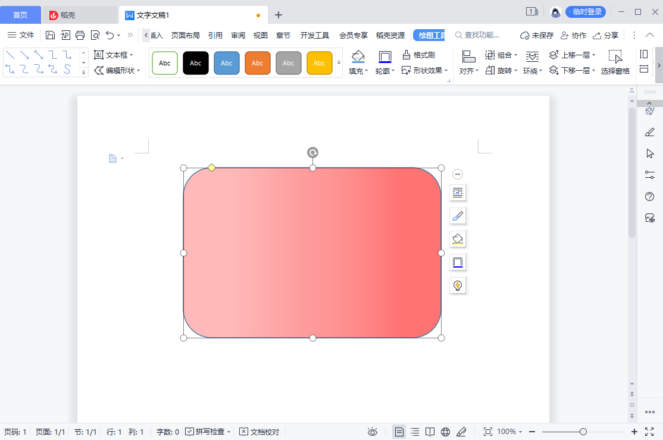Click 未保存 cloud status button
The width and height of the screenshot is (663, 440).
tap(537, 36)
